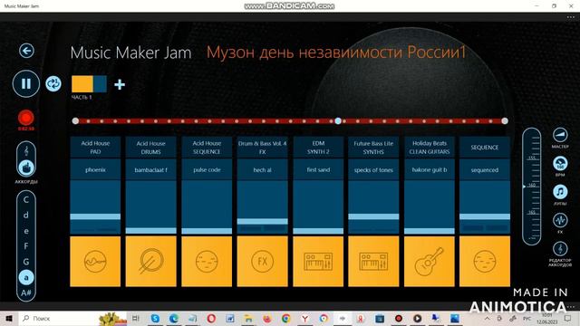Open Google Chrome from the taskbar
The width and height of the screenshot is (580, 326).
pyautogui.click(x=286, y=318)
